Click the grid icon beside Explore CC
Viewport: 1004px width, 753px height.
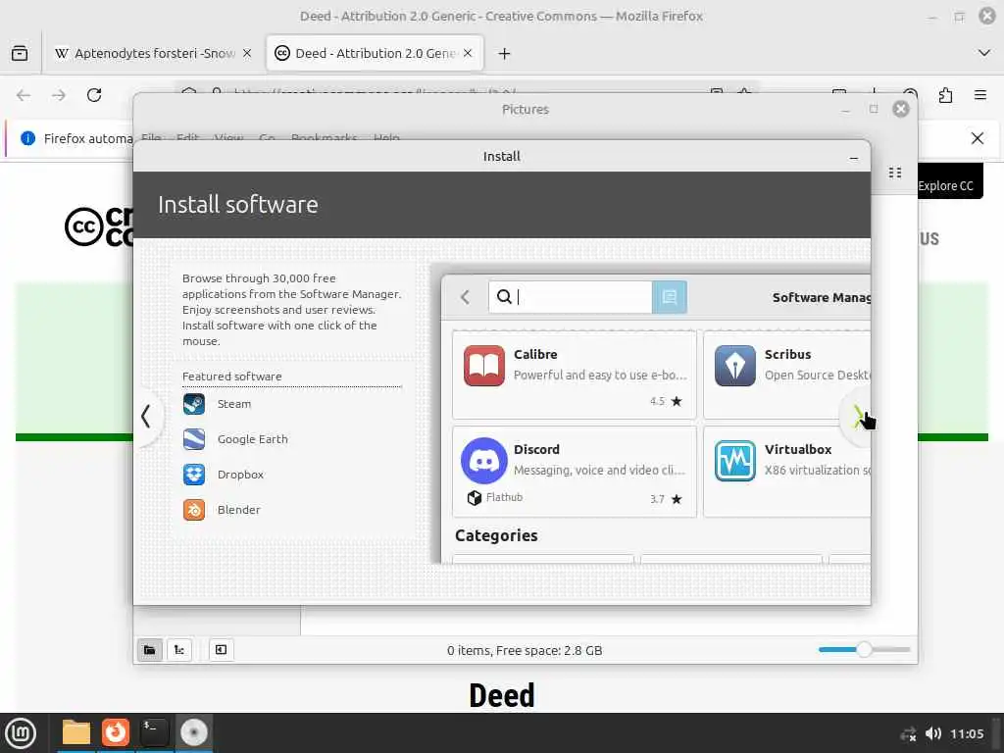[895, 173]
